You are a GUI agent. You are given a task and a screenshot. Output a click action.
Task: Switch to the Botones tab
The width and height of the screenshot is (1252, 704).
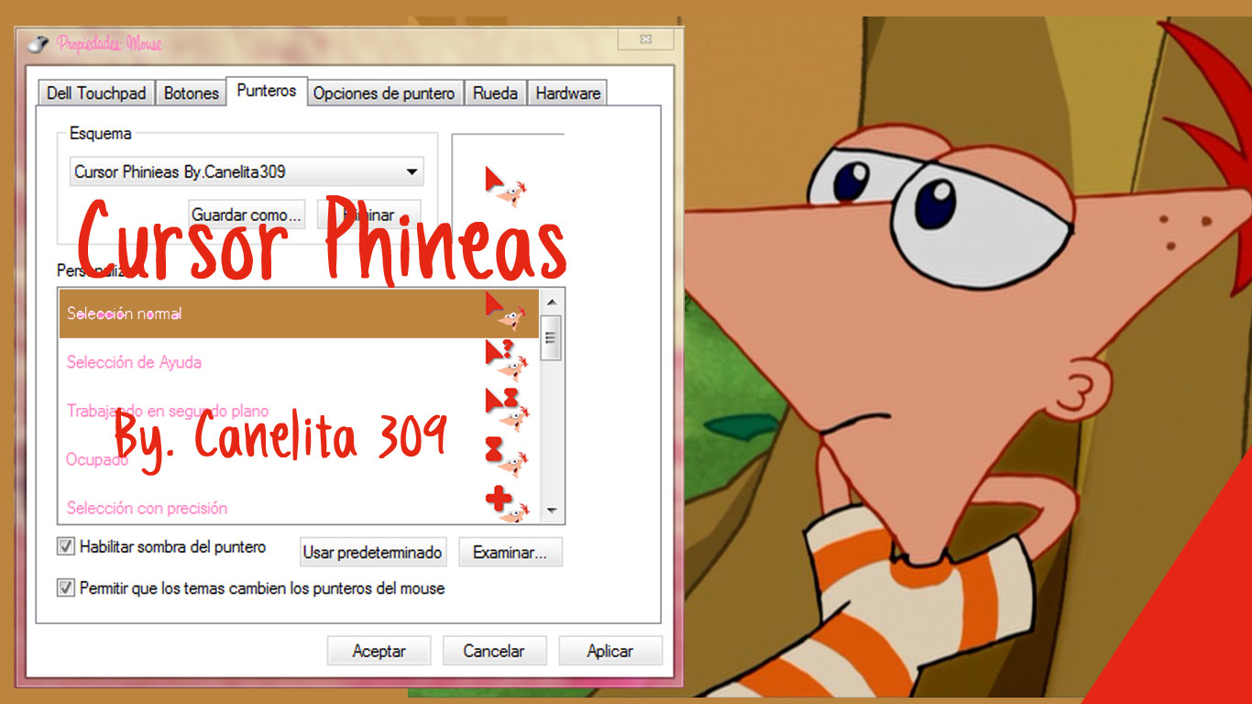[192, 93]
